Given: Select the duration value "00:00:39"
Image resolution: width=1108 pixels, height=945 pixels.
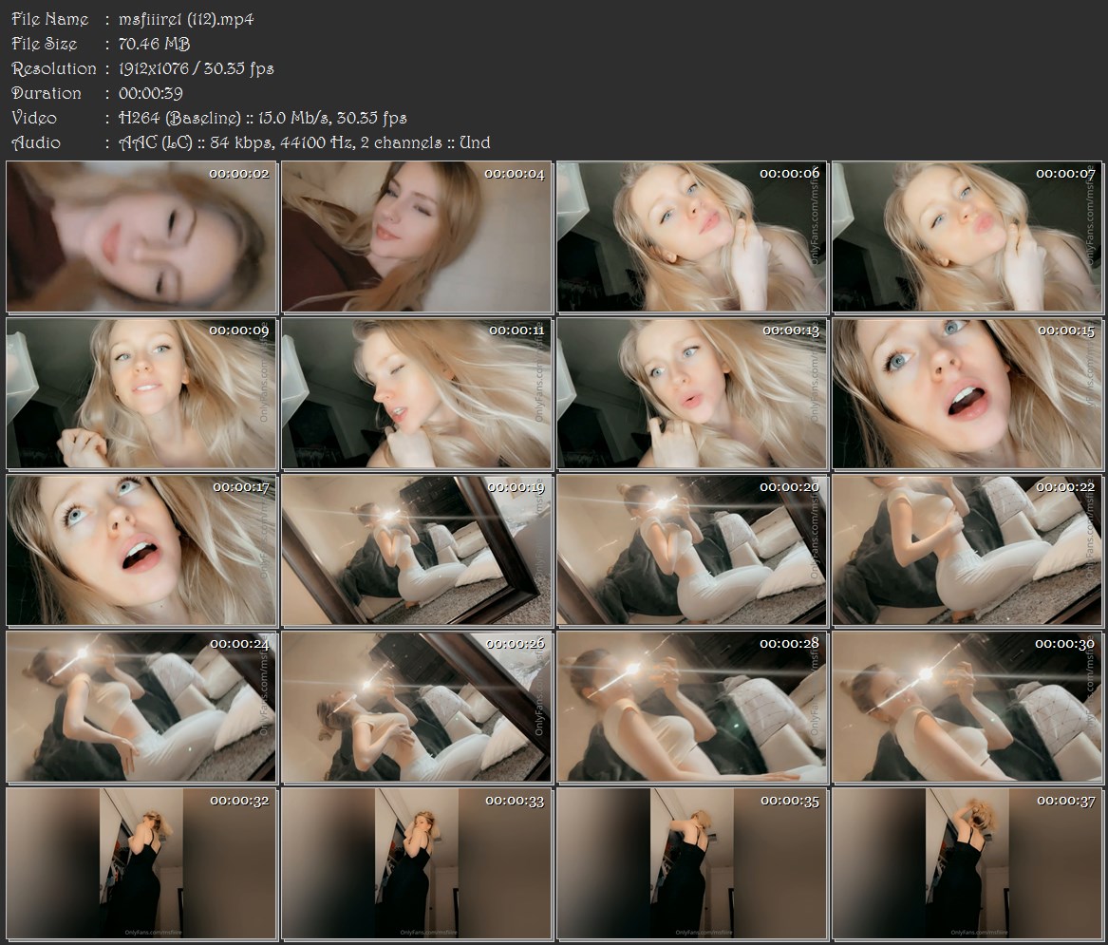Looking at the screenshot, I should click(151, 93).
